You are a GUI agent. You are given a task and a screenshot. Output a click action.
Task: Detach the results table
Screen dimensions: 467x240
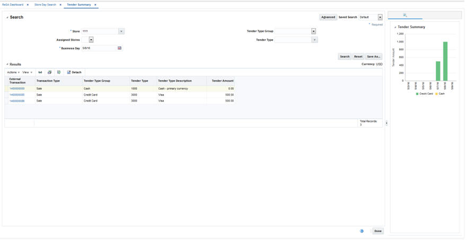[74, 72]
